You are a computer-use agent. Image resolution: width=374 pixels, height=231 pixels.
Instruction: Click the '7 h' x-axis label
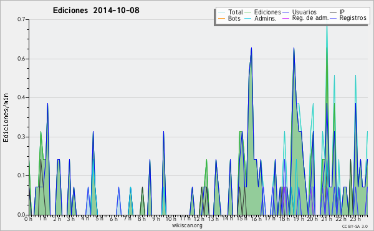pos(128,219)
